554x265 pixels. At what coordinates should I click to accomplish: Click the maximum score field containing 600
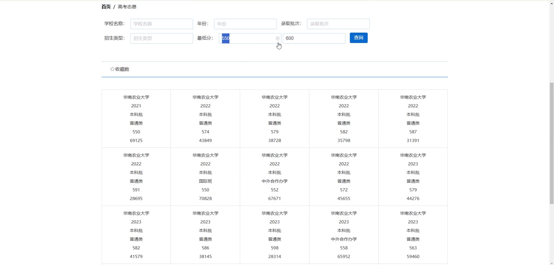(314, 38)
